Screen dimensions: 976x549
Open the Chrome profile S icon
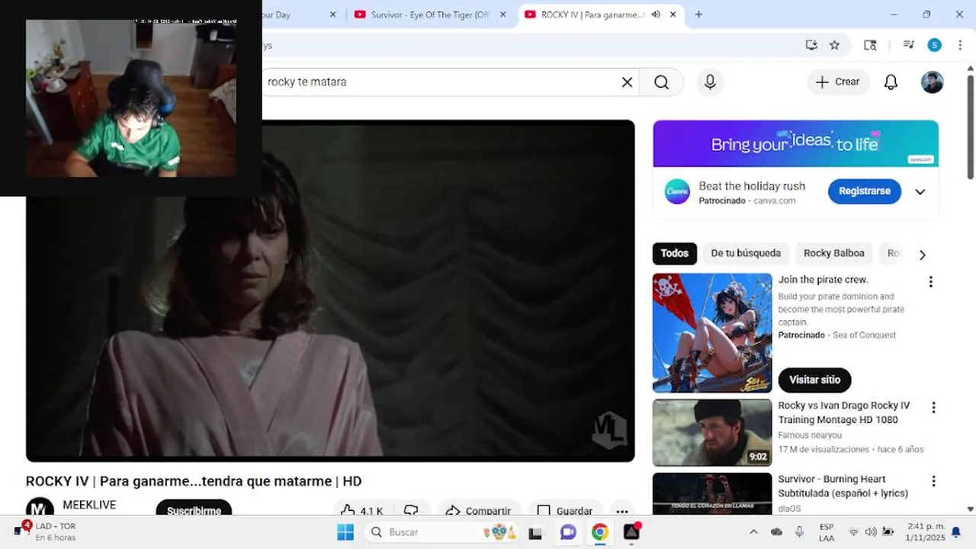[934, 45]
